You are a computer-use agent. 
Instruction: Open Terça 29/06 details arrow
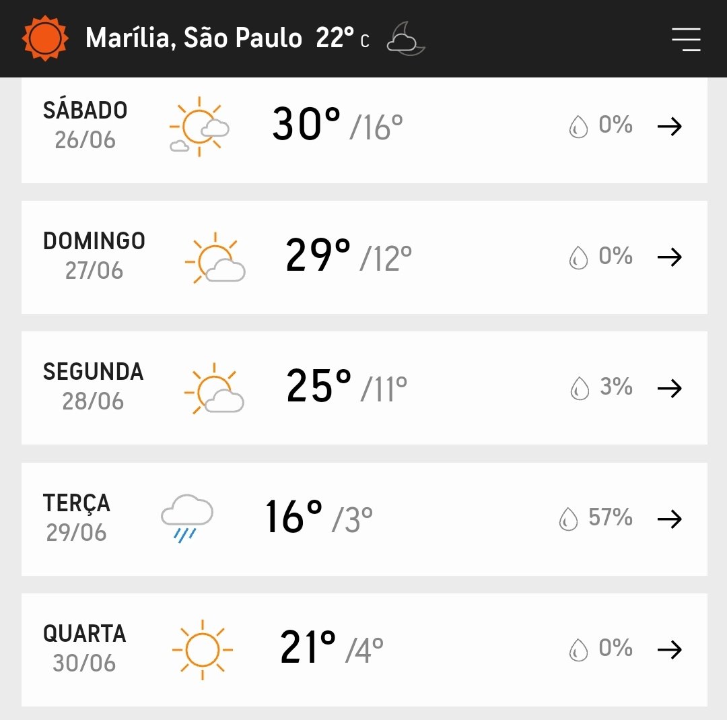click(670, 519)
